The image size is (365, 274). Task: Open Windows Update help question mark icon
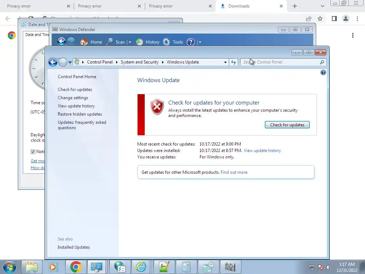coord(323,72)
